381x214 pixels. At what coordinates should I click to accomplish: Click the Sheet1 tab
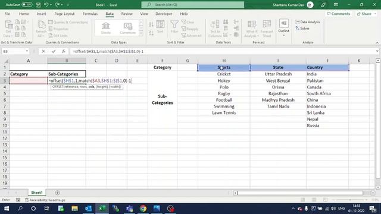[37, 193]
